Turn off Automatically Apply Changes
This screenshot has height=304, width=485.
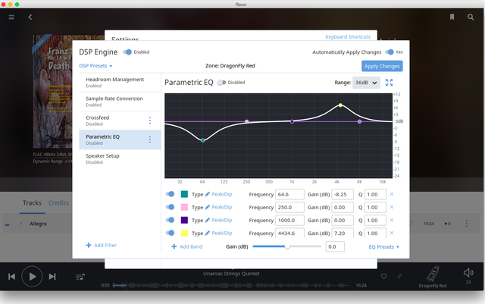coord(389,52)
